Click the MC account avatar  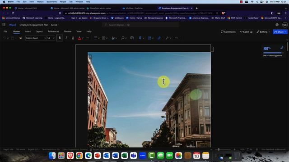tap(285, 25)
